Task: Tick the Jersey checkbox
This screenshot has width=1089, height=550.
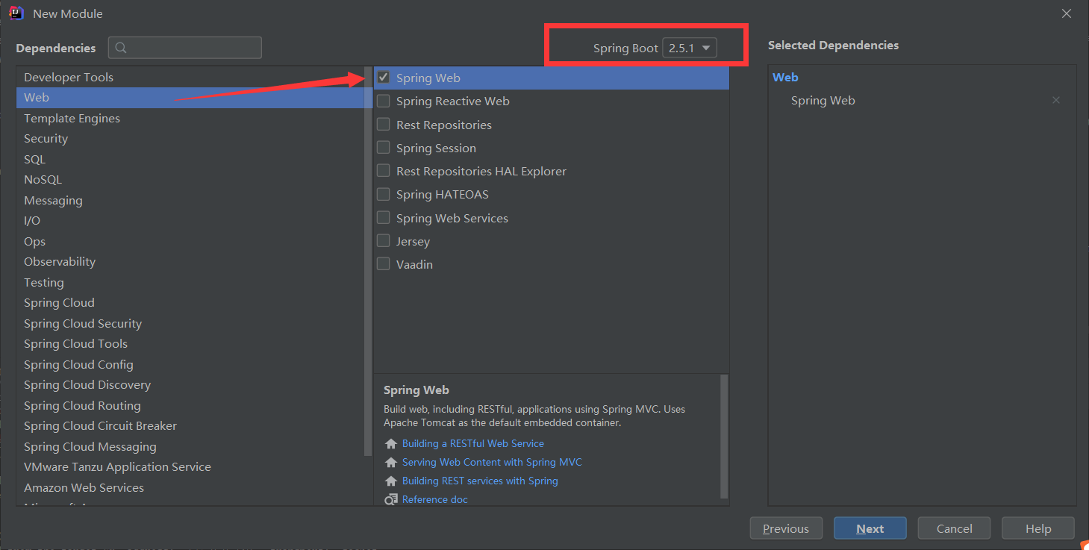Action: (384, 240)
